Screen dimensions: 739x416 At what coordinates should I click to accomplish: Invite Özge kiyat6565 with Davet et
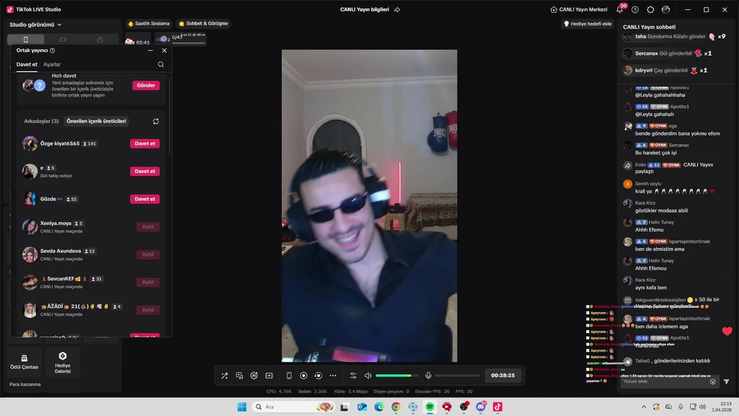coord(145,144)
